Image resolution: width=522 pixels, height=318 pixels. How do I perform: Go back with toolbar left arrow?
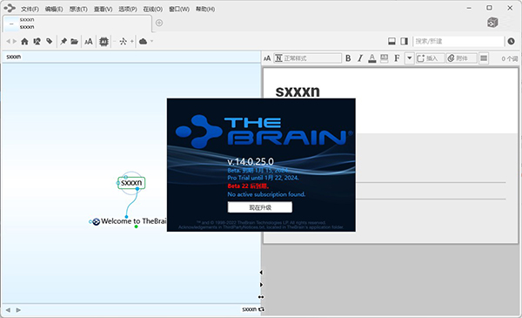(9, 41)
